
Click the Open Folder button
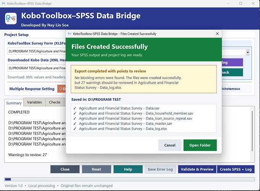[200, 145]
